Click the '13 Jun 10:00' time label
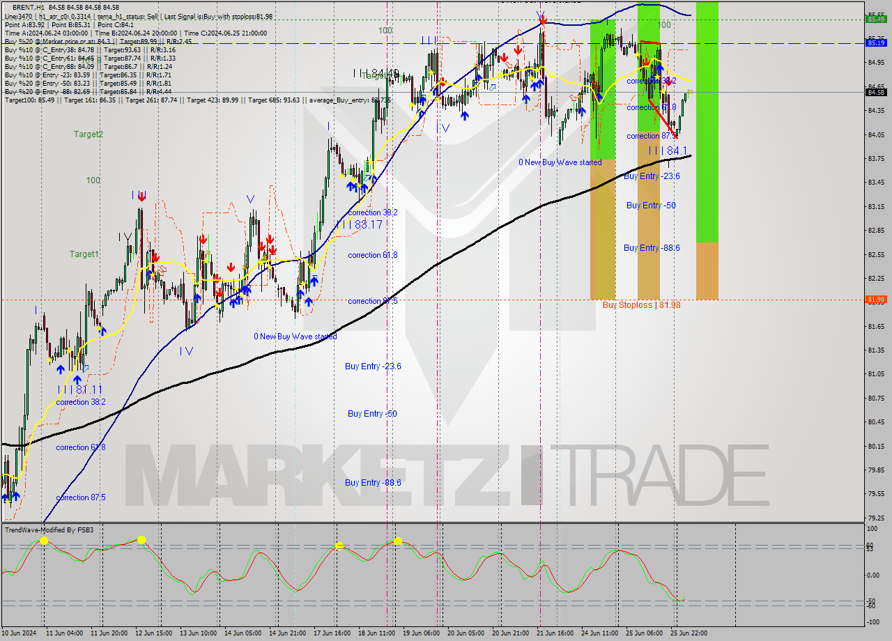This screenshot has height=641, width=892. pyautogui.click(x=199, y=633)
